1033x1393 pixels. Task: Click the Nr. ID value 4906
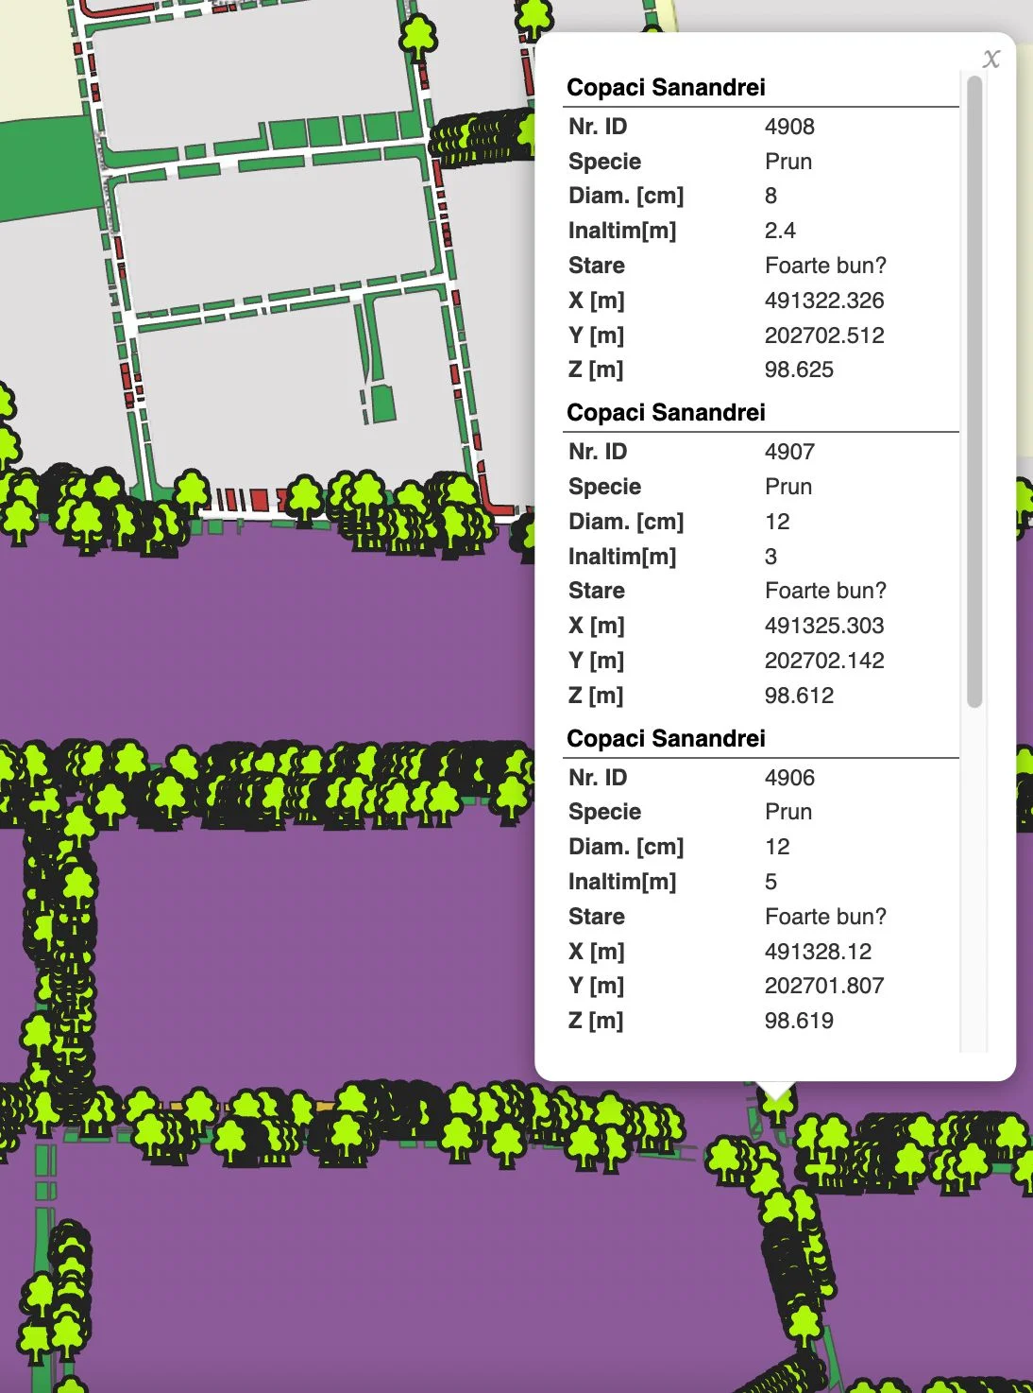point(789,778)
